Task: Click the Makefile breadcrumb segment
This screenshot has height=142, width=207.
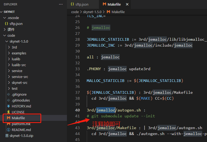Action: coord(118,12)
